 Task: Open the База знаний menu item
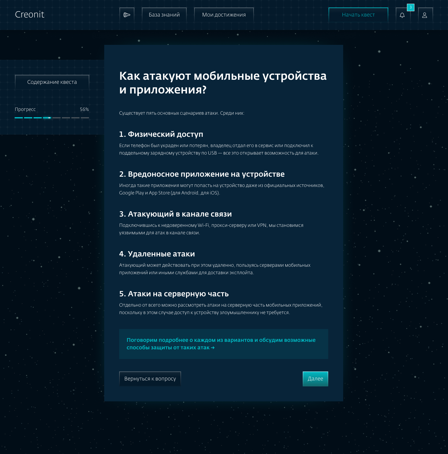coord(164,15)
